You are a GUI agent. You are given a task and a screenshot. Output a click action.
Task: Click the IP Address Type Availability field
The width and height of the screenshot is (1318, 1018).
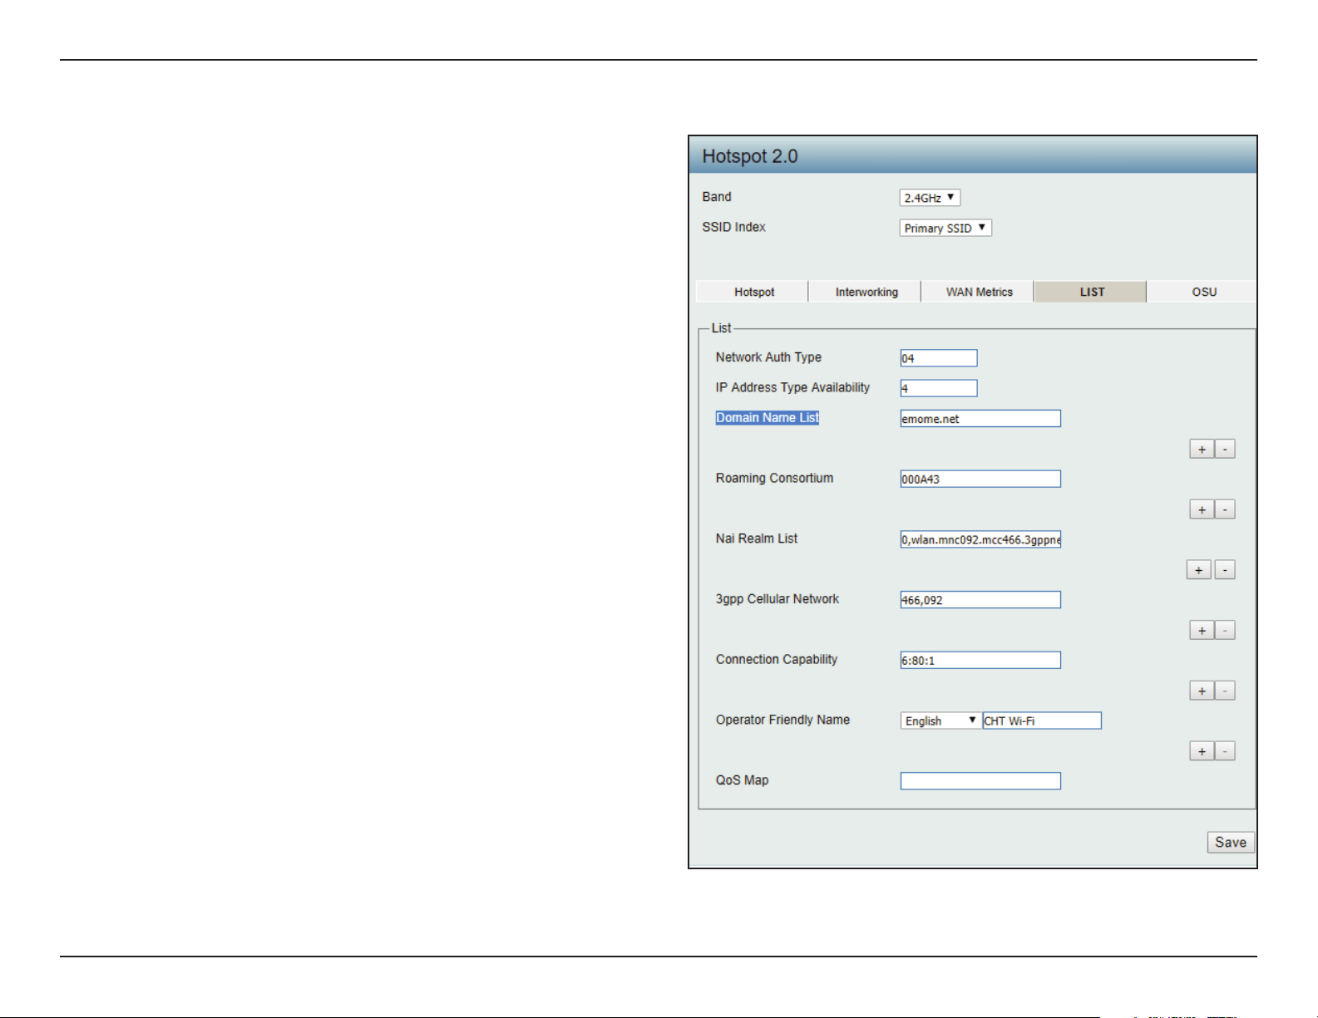pos(939,388)
